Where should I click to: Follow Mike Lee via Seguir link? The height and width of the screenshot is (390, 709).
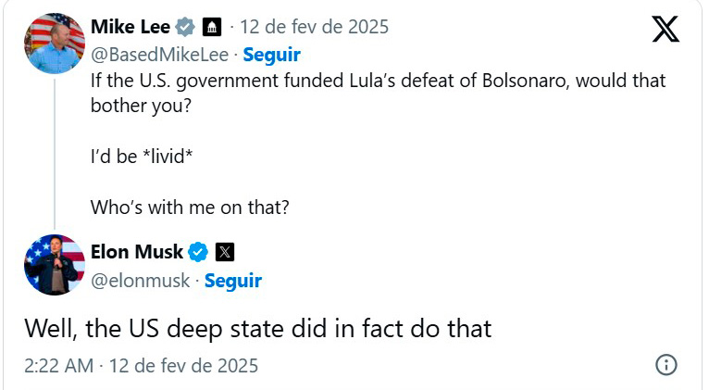click(x=271, y=55)
